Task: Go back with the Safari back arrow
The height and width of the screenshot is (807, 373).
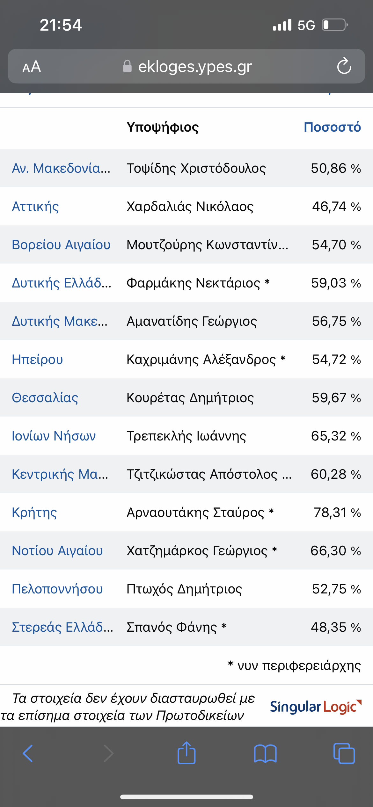Action: (x=28, y=753)
